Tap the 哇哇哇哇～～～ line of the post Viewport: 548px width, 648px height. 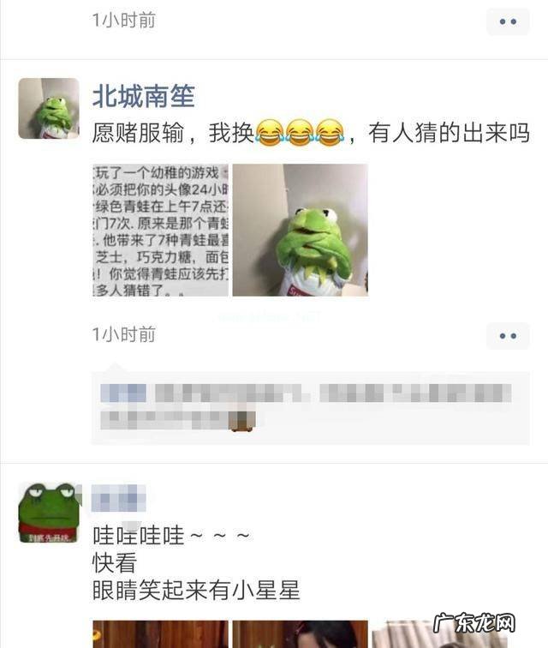tap(171, 536)
